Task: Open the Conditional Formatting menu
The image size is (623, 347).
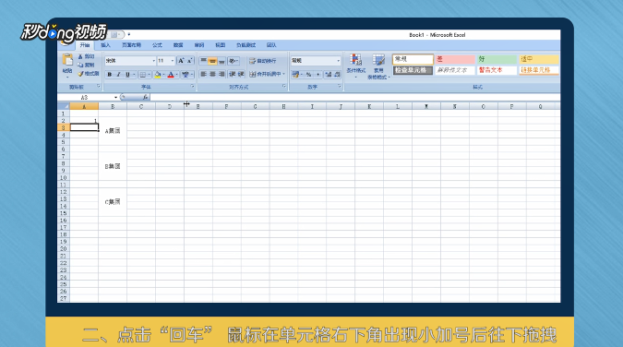Action: pos(356,66)
